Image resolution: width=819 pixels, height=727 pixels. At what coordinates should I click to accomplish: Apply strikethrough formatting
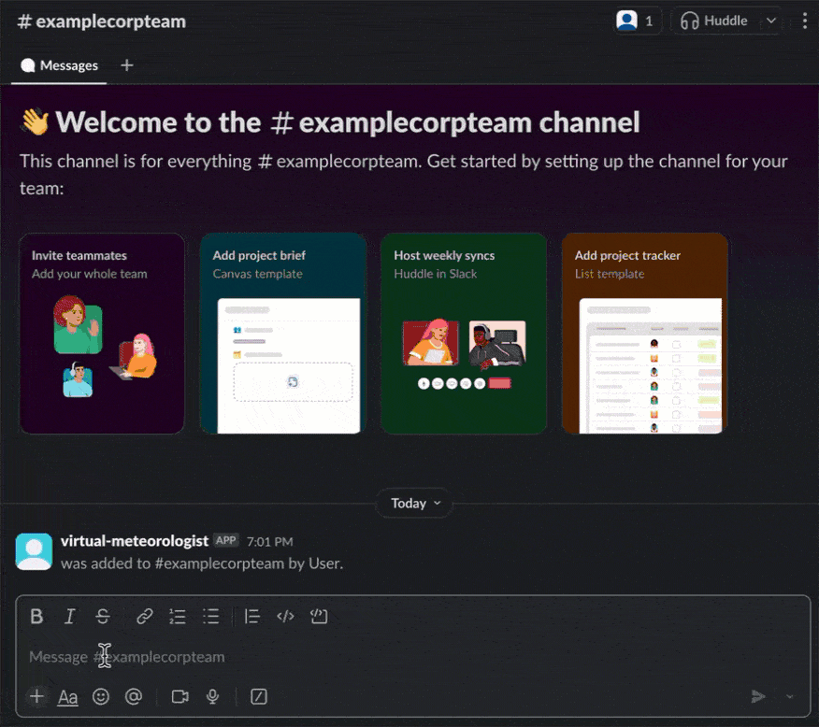click(103, 616)
